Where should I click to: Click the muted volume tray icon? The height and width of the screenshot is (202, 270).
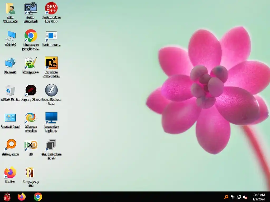point(245,197)
